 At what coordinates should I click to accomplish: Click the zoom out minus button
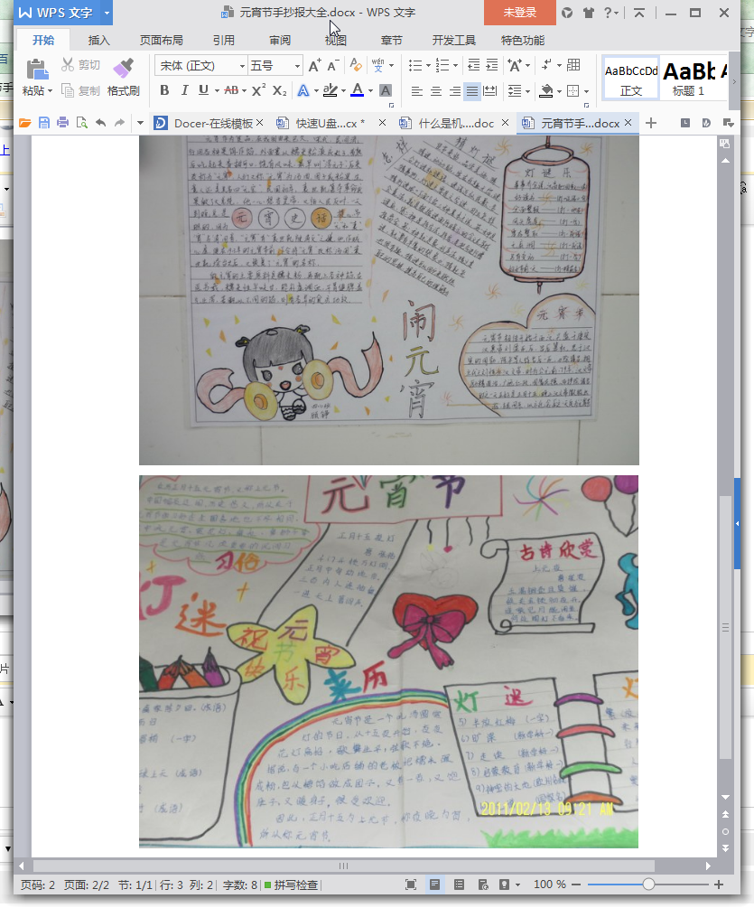point(576,885)
